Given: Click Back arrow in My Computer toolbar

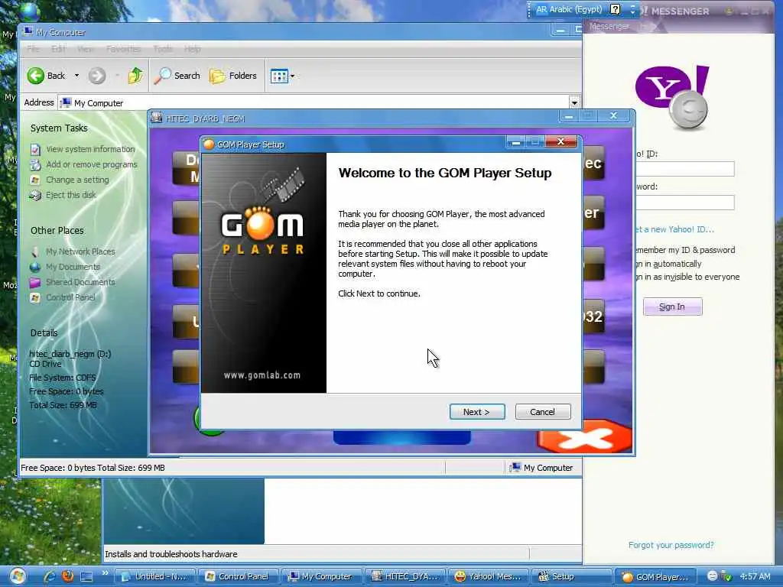Looking at the screenshot, I should pos(36,76).
